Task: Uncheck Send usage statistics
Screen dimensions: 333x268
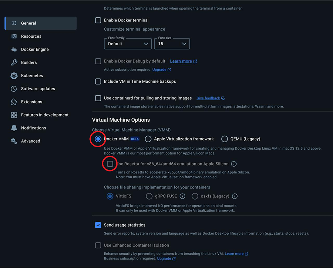Action: pyautogui.click(x=98, y=225)
